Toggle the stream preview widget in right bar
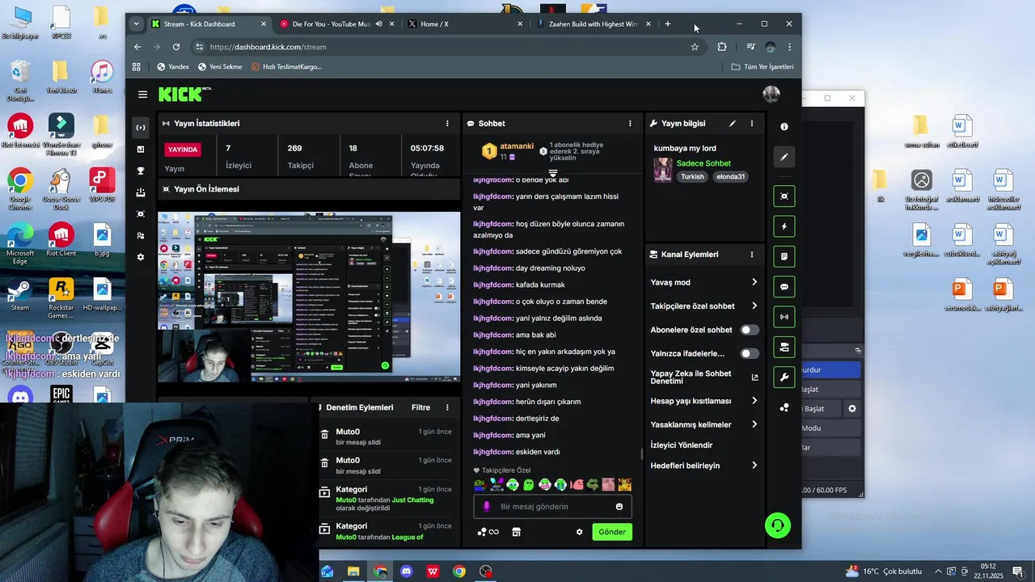This screenshot has height=582, width=1035. tap(784, 196)
